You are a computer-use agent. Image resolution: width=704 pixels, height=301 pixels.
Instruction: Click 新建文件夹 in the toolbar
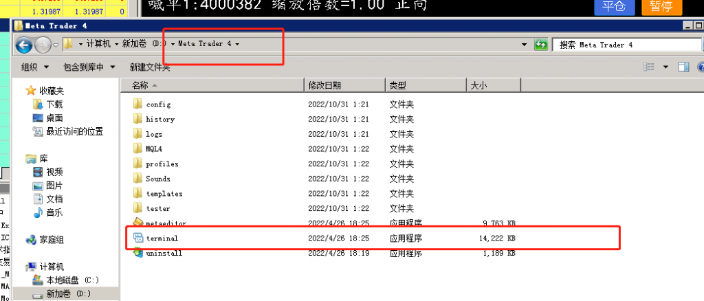[x=150, y=67]
